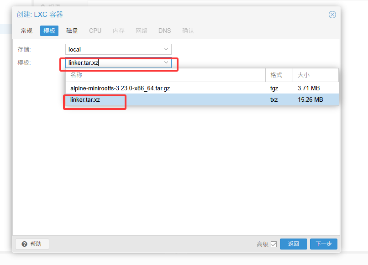368x265 pixels.
Task: Collapse the 模板 dropdown arrow
Action: (x=166, y=62)
